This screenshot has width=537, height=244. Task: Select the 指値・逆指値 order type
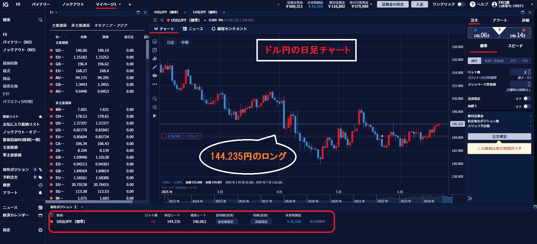point(494,61)
